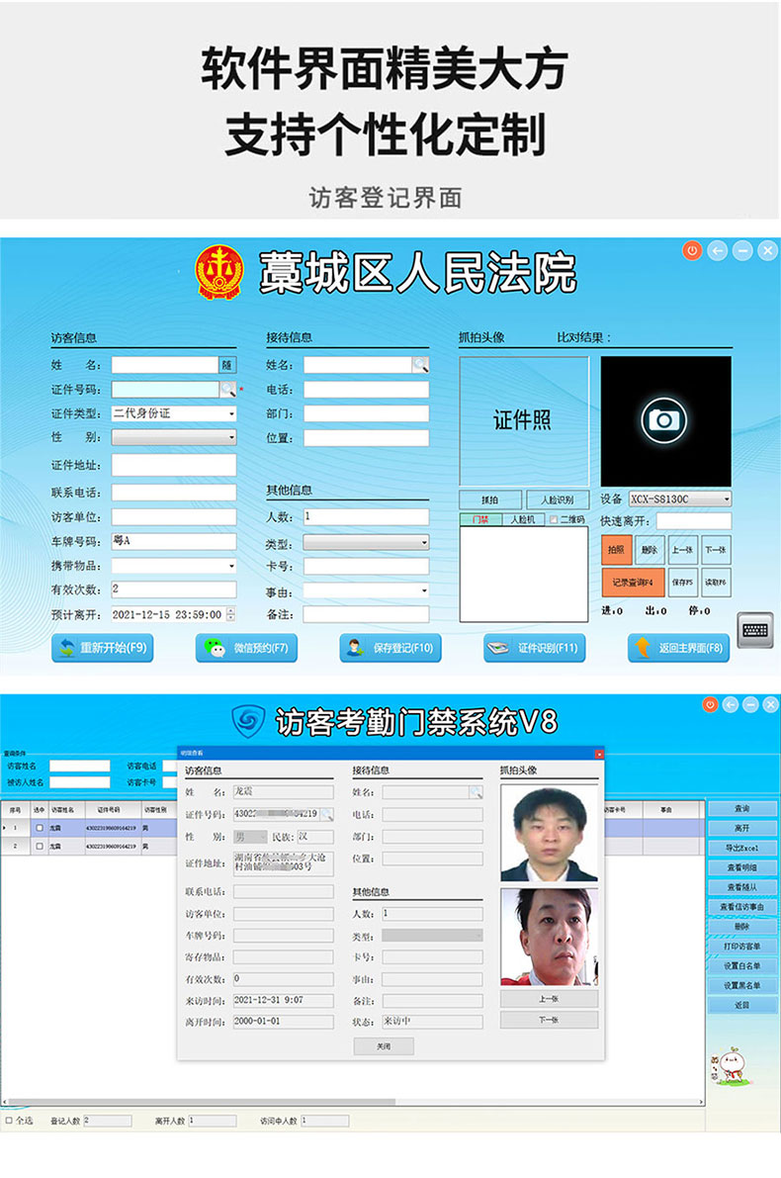Select the 人脸机 tab
The height and width of the screenshot is (1178, 781).
click(522, 519)
